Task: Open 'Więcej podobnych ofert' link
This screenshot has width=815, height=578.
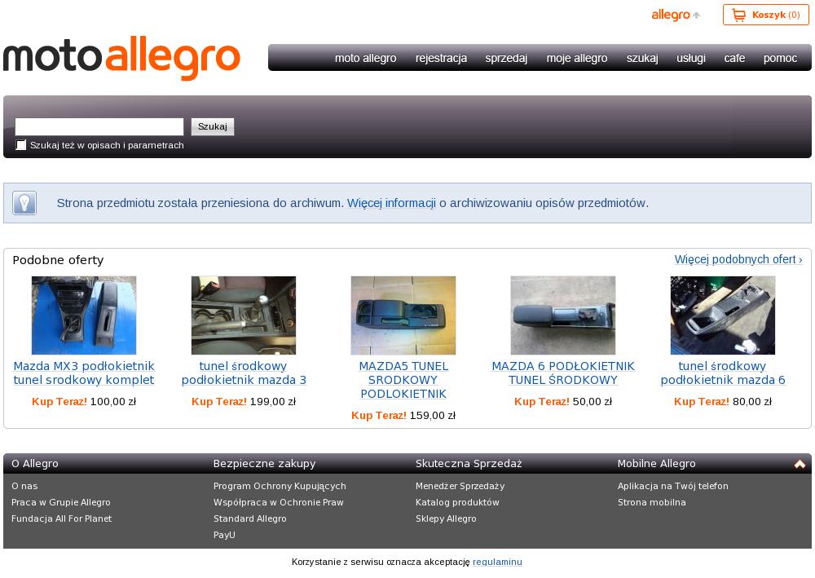Action: click(x=738, y=259)
